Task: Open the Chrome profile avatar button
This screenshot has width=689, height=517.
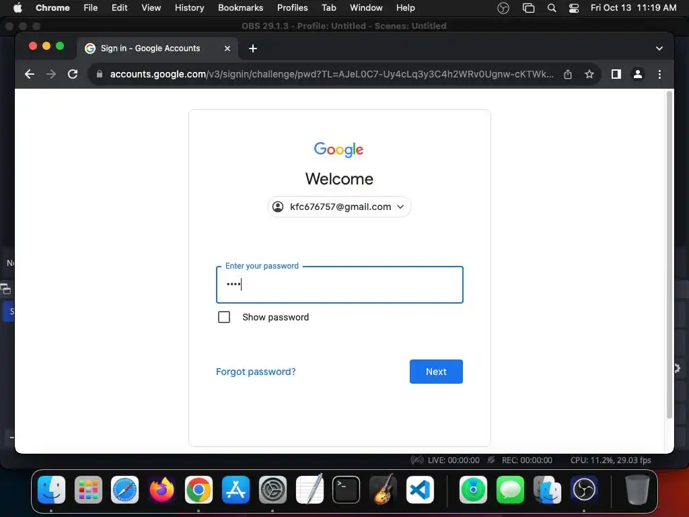Action: [x=638, y=74]
